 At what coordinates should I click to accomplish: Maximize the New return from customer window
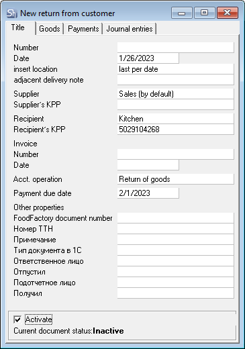(205, 13)
